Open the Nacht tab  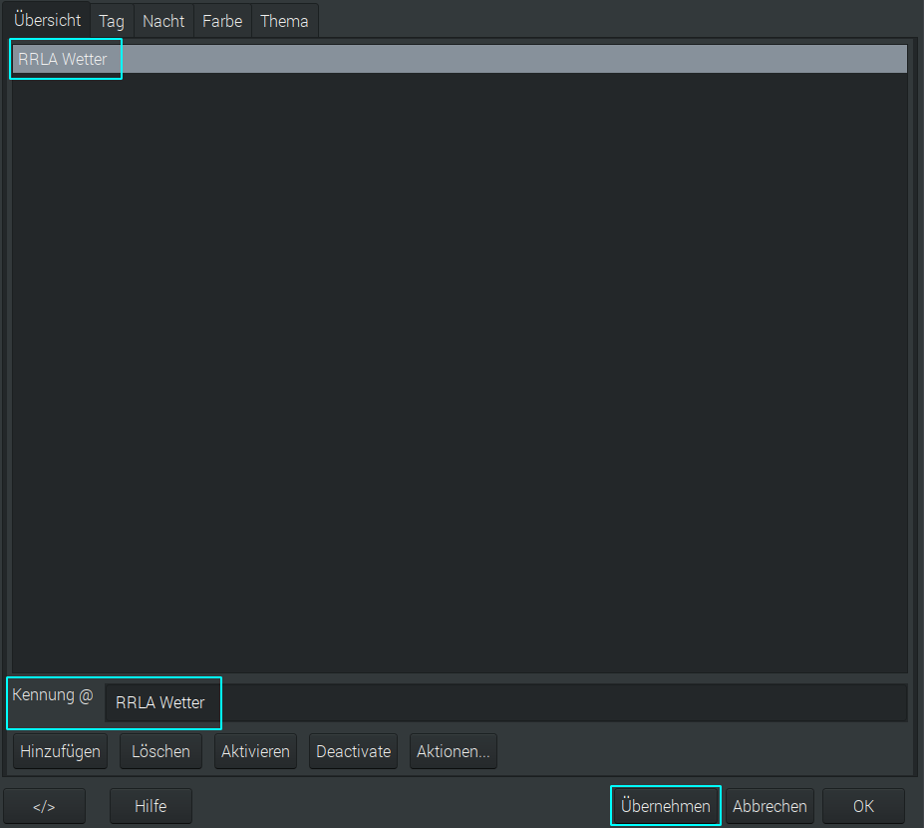(x=163, y=21)
